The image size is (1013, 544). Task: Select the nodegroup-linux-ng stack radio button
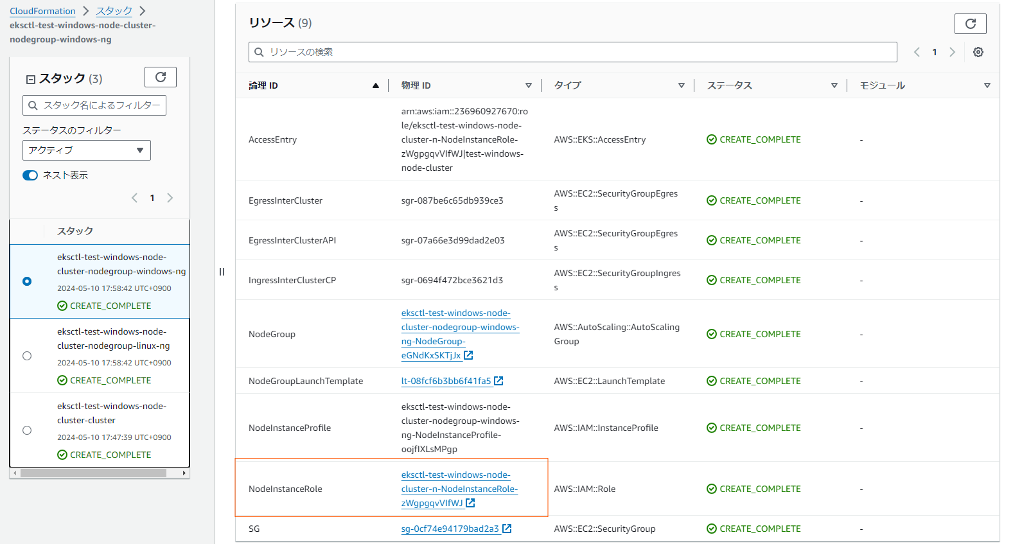(x=27, y=356)
